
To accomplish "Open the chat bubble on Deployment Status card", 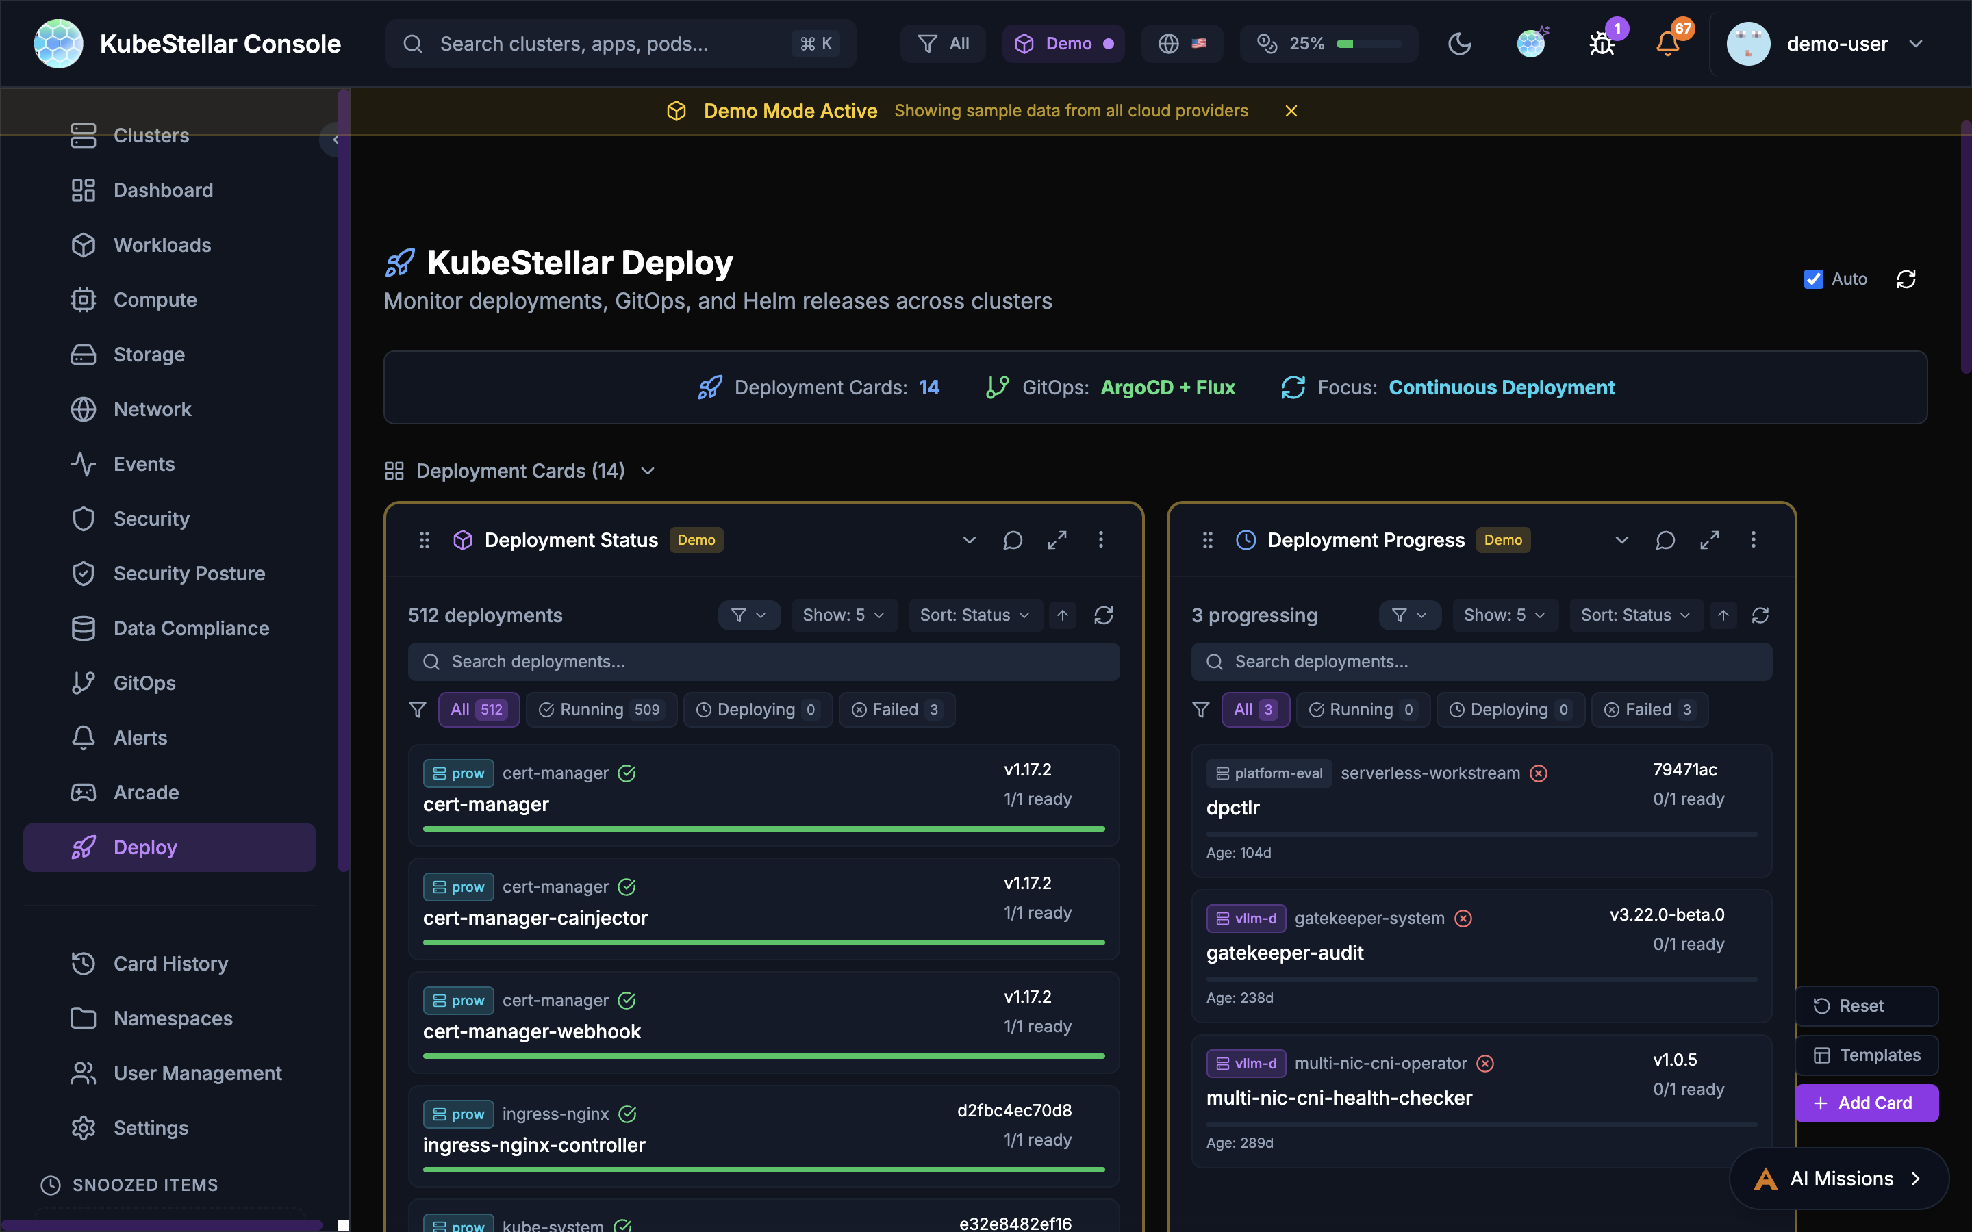I will pyautogui.click(x=1011, y=539).
